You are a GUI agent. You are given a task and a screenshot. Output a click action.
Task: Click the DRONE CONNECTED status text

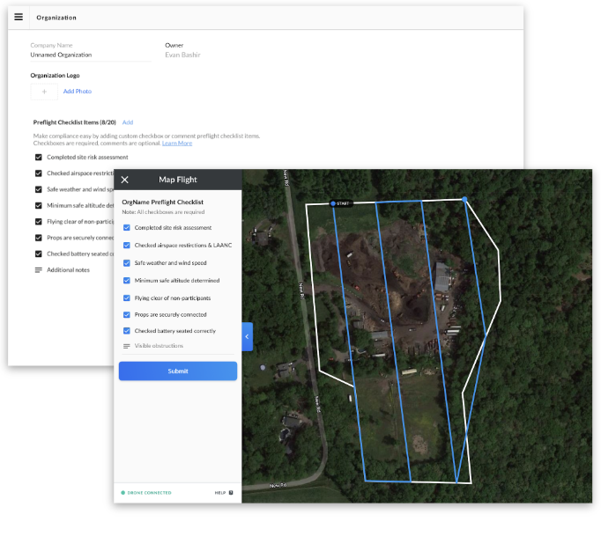(x=150, y=493)
